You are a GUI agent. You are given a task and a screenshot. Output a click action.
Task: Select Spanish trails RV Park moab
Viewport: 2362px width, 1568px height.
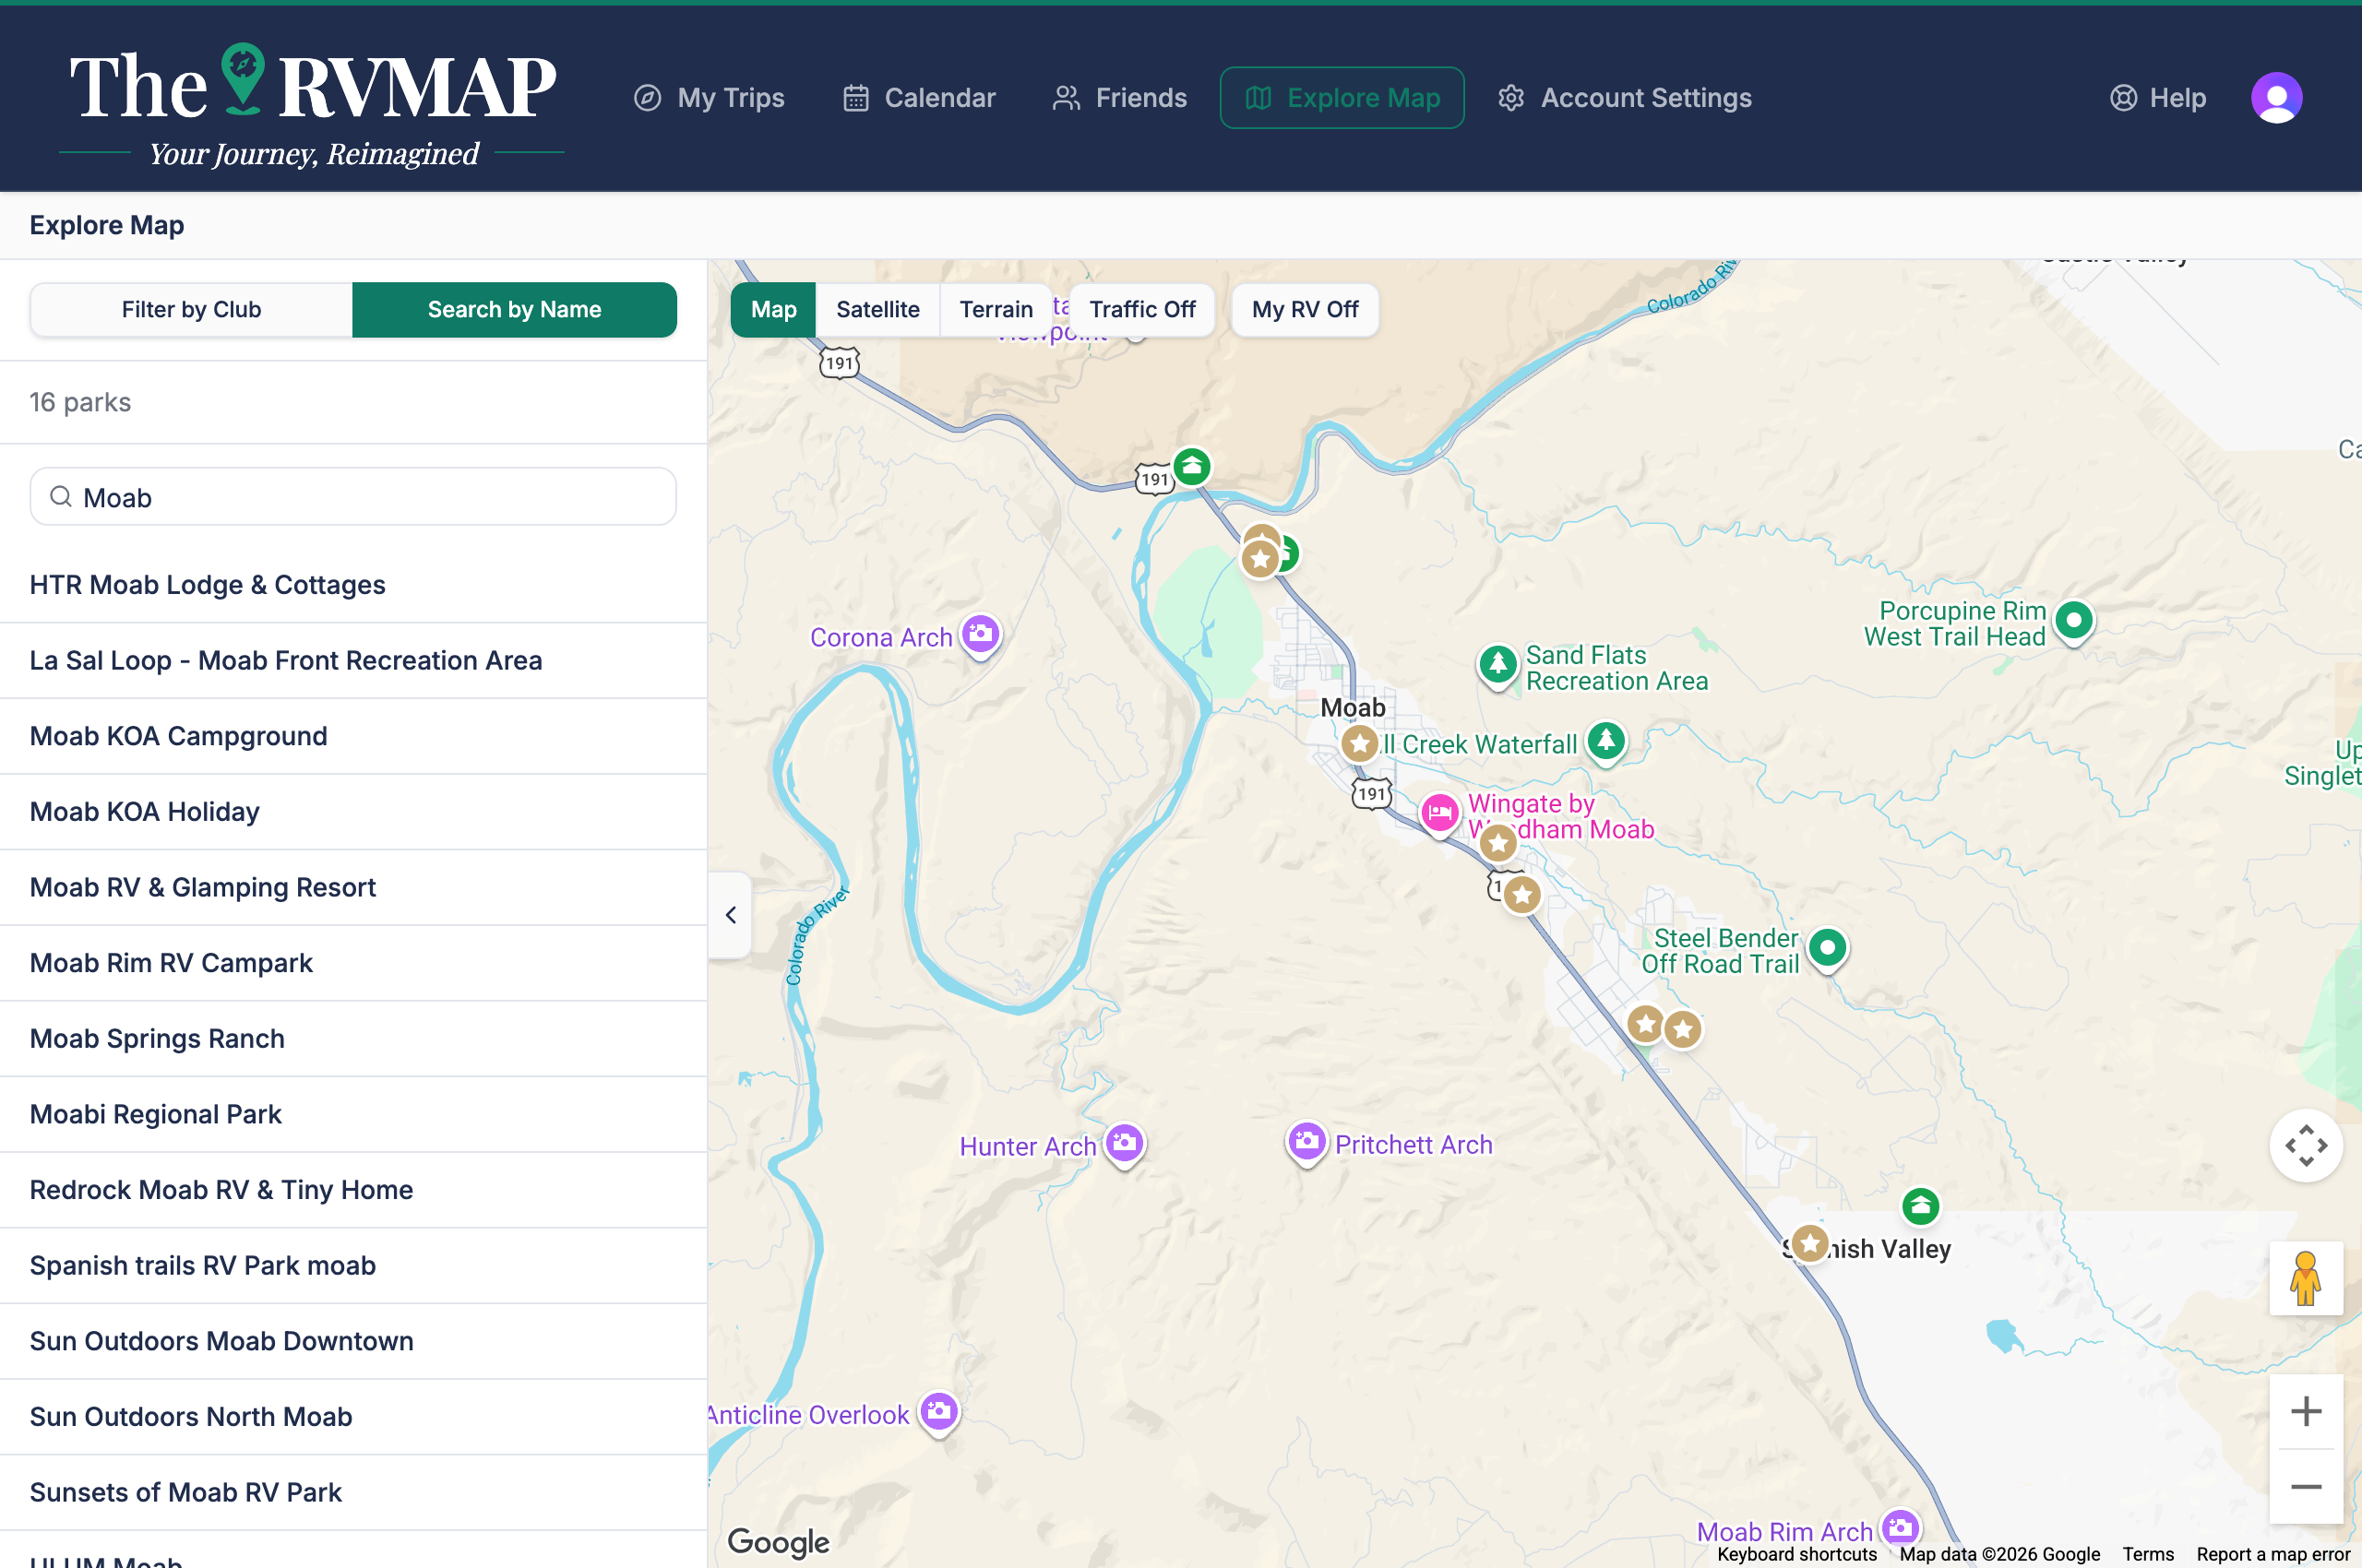(x=353, y=1266)
